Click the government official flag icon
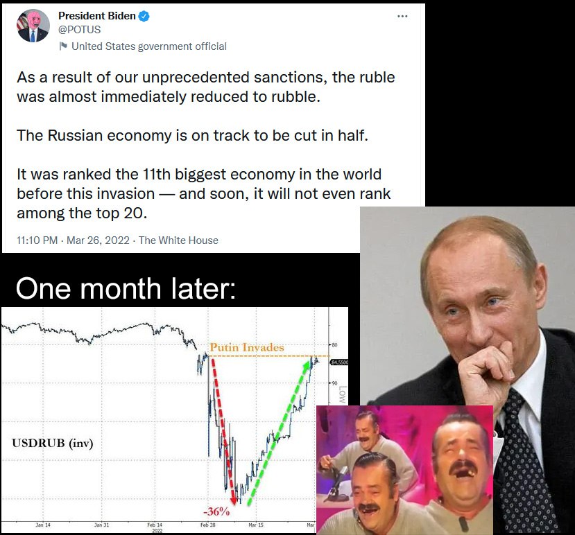575x535 pixels. click(63, 46)
